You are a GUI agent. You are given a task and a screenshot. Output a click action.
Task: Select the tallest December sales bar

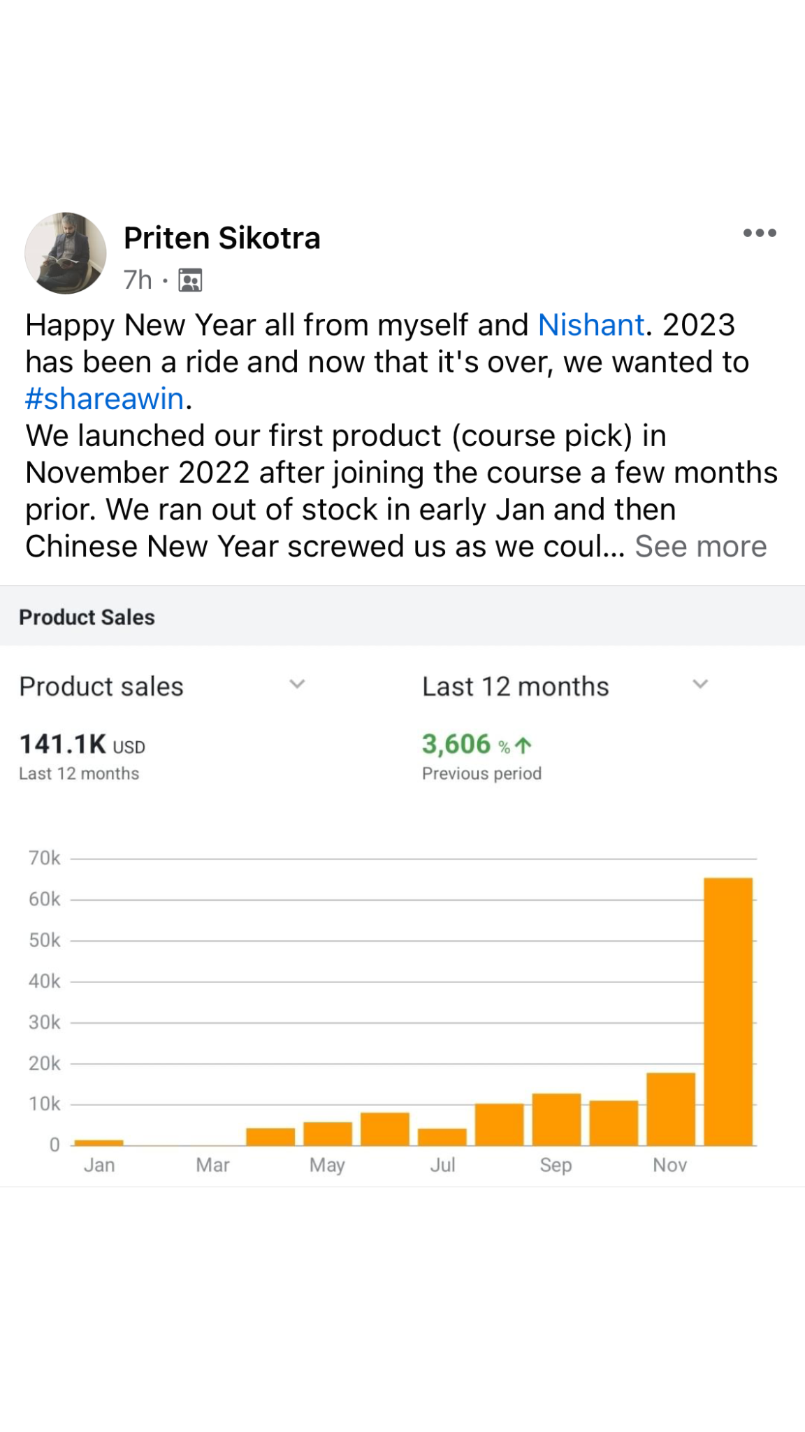pyautogui.click(x=728, y=1011)
